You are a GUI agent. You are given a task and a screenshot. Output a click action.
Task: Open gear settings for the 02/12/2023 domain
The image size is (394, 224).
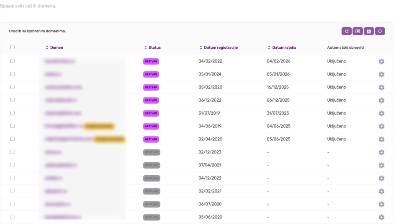tap(381, 152)
